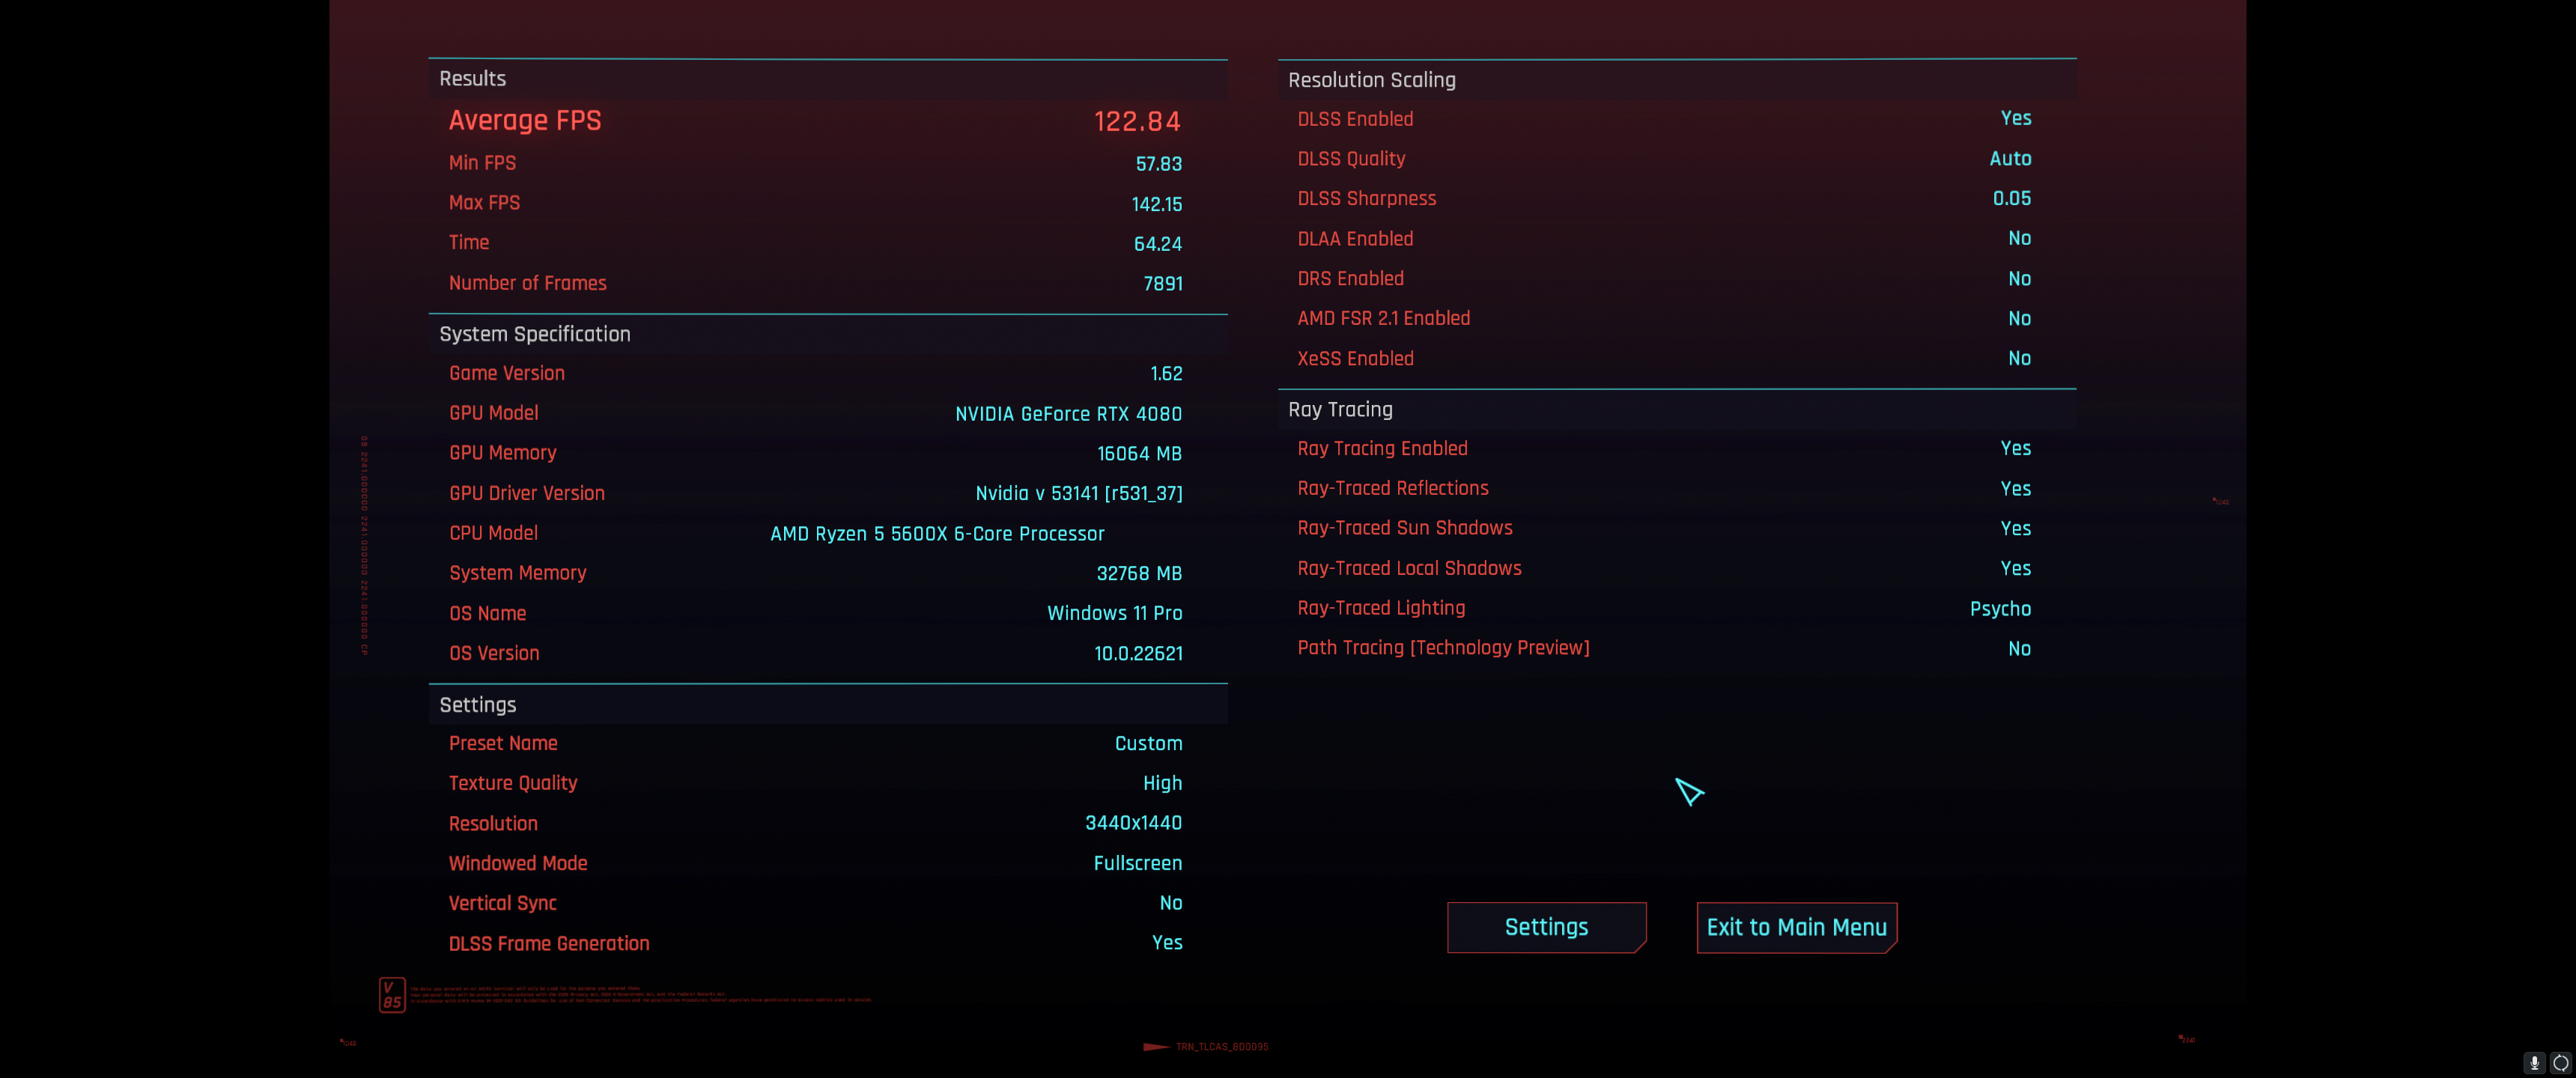Viewport: 2576px width, 1078px height.
Task: Click the circular sync arrows icon
Action: pos(2560,1063)
